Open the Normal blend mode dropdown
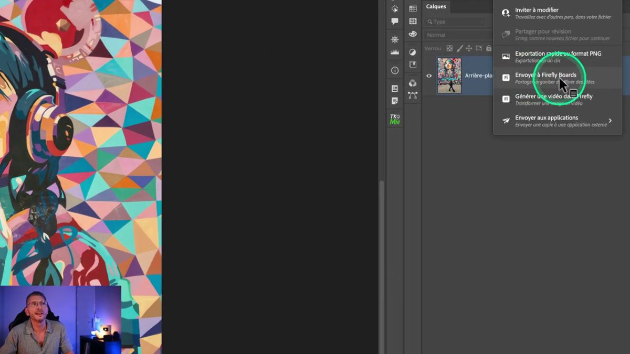 tap(459, 35)
